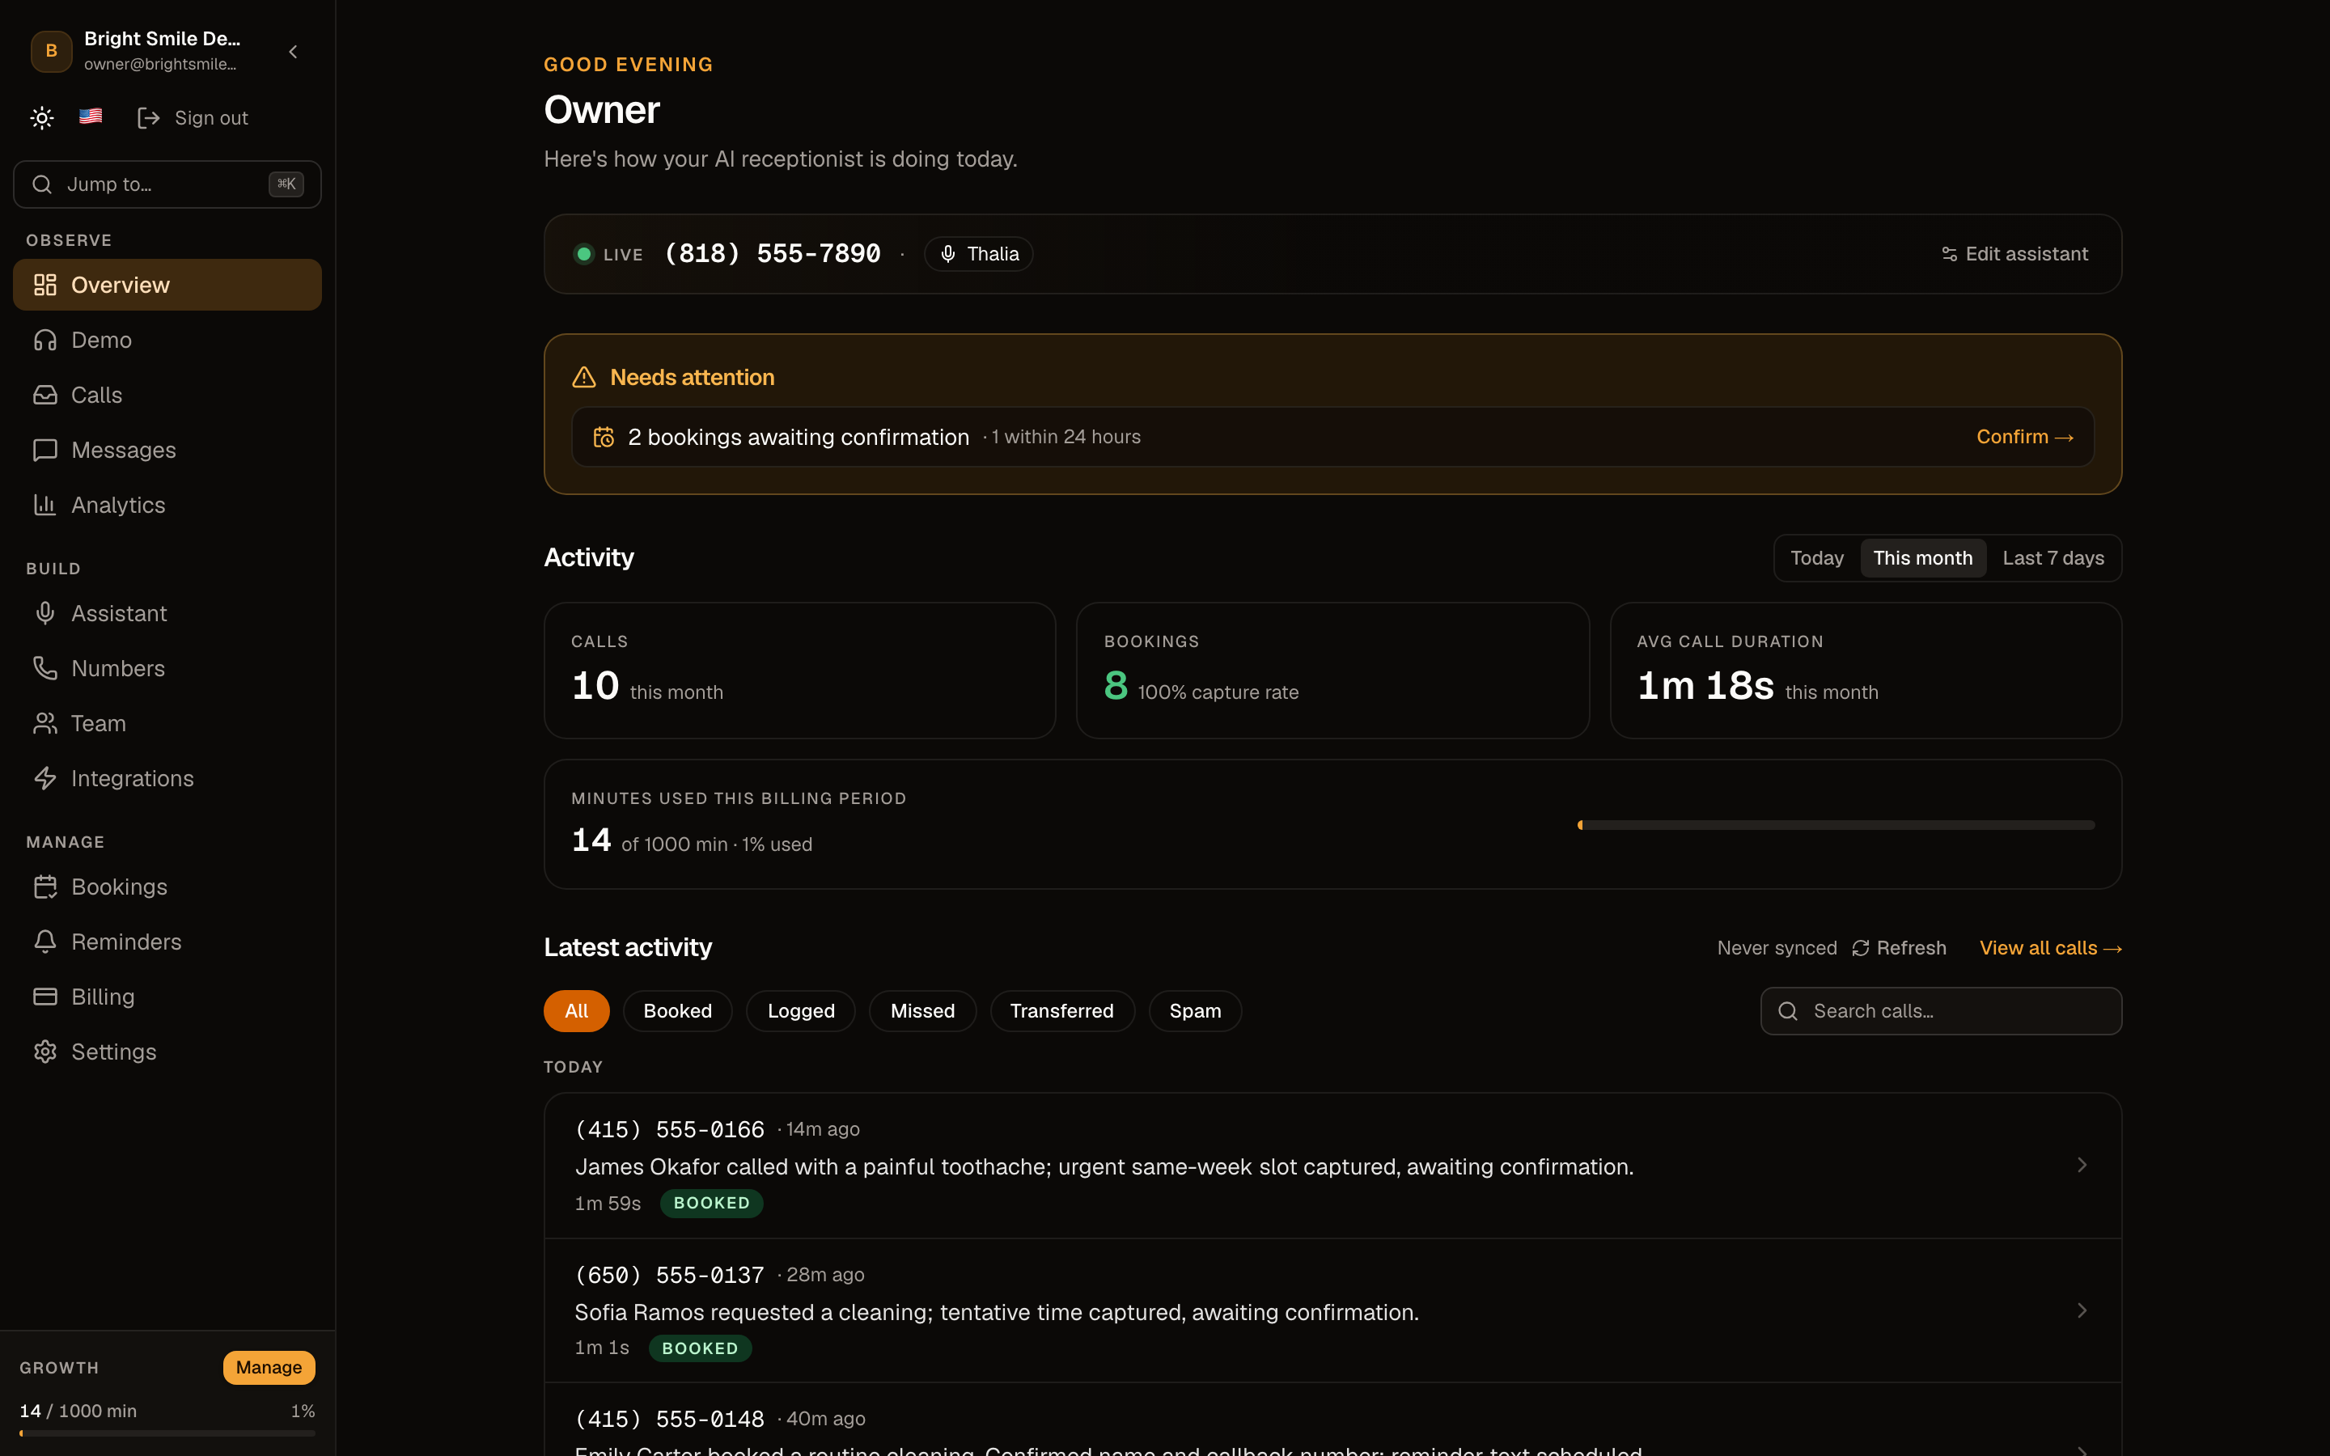2330x1456 pixels.
Task: Select the This month activity range
Action: pos(1923,558)
